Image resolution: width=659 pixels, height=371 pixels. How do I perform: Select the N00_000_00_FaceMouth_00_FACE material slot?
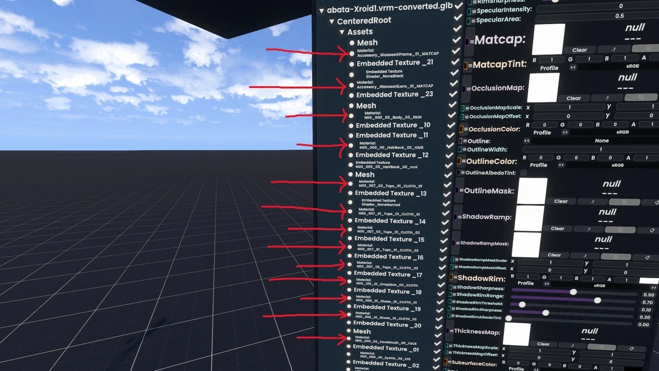pyautogui.click(x=386, y=340)
